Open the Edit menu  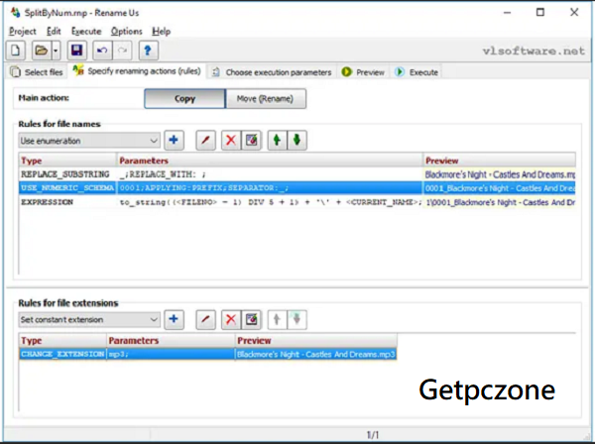(x=54, y=31)
